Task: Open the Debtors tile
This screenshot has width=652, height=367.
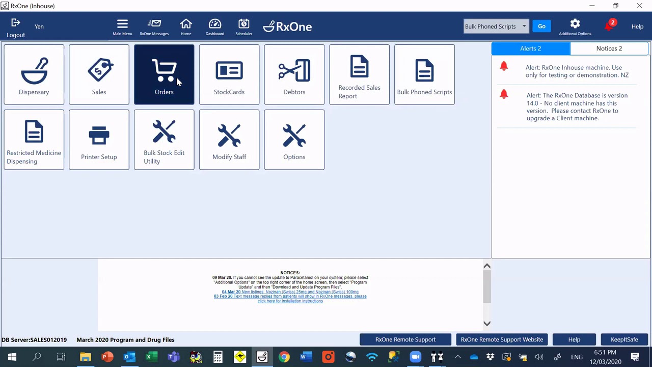Action: point(294,74)
